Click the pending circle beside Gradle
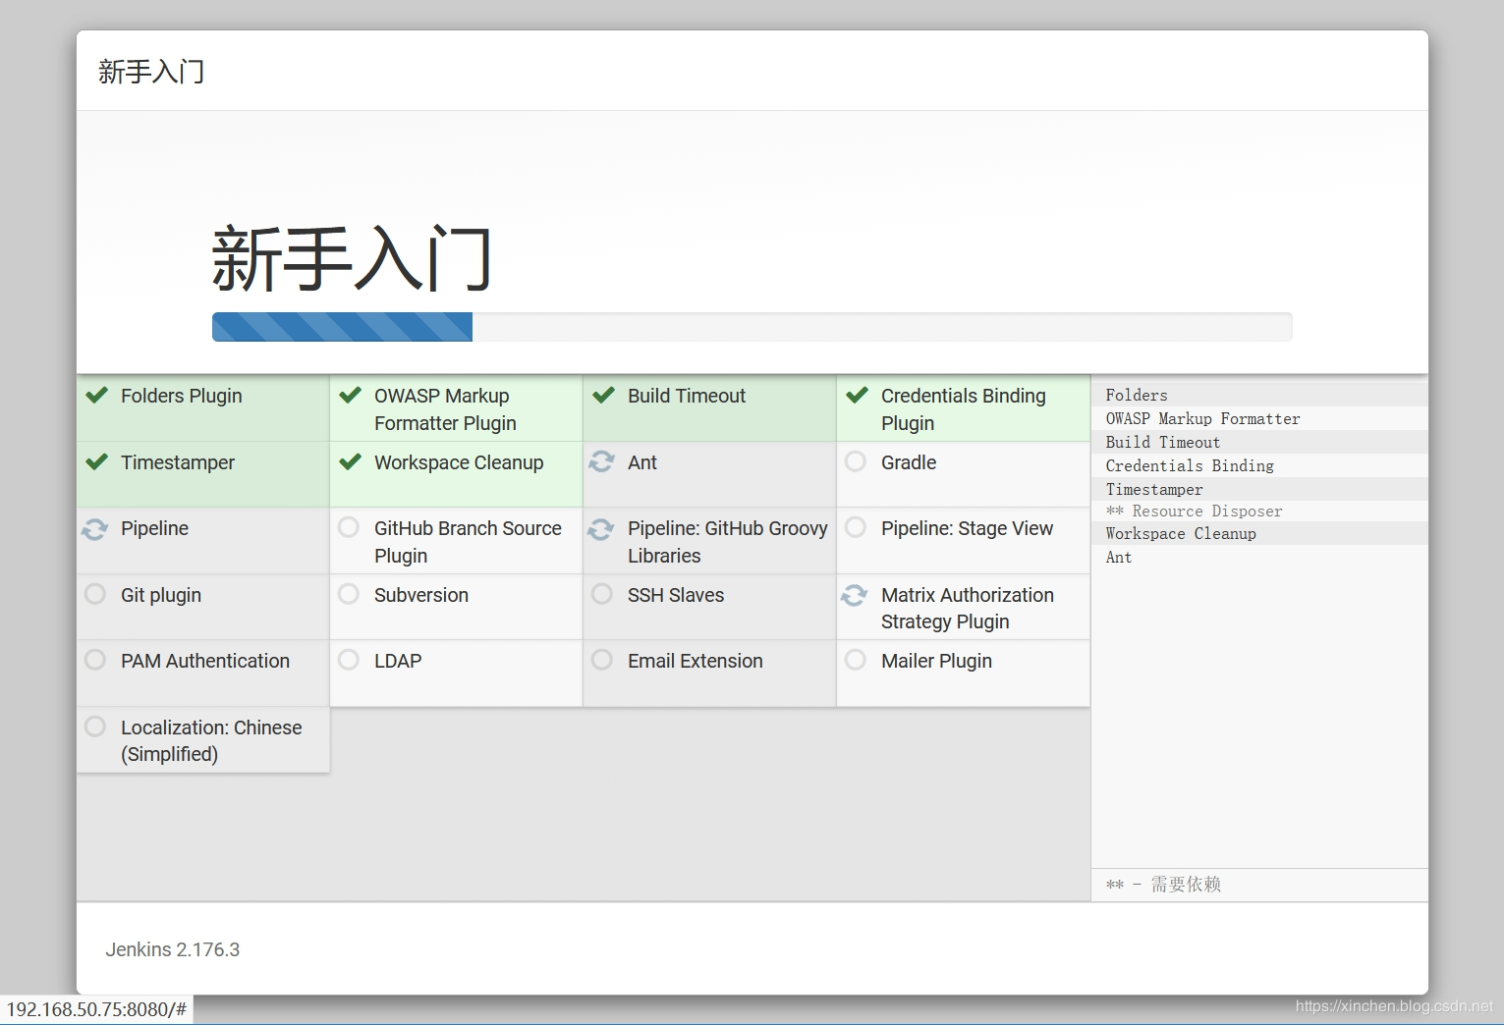Image resolution: width=1504 pixels, height=1025 pixels. (856, 461)
